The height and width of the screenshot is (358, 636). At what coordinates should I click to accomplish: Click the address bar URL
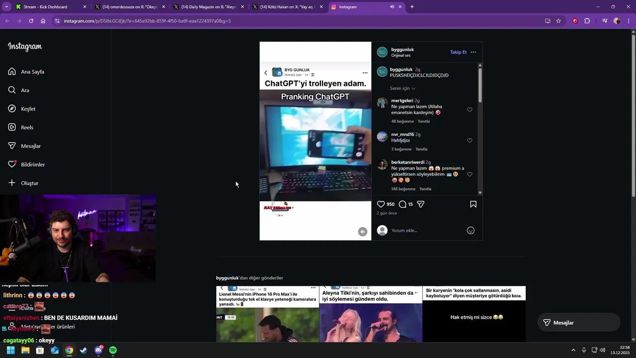[x=147, y=21]
